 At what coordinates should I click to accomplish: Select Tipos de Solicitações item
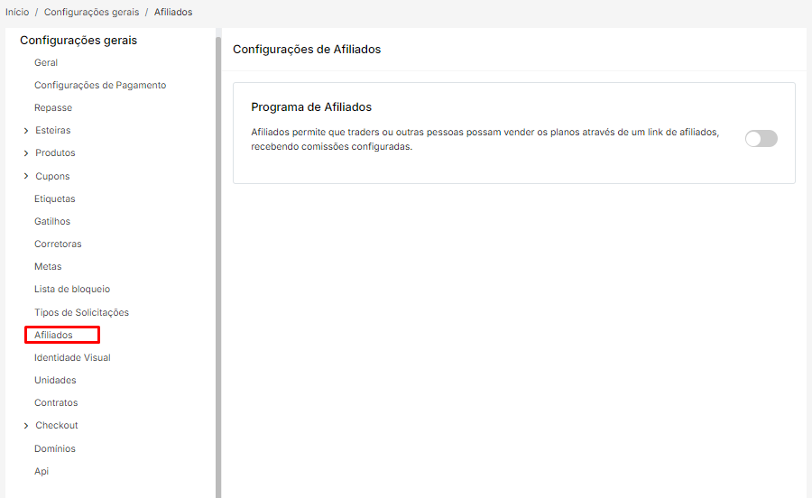(81, 313)
